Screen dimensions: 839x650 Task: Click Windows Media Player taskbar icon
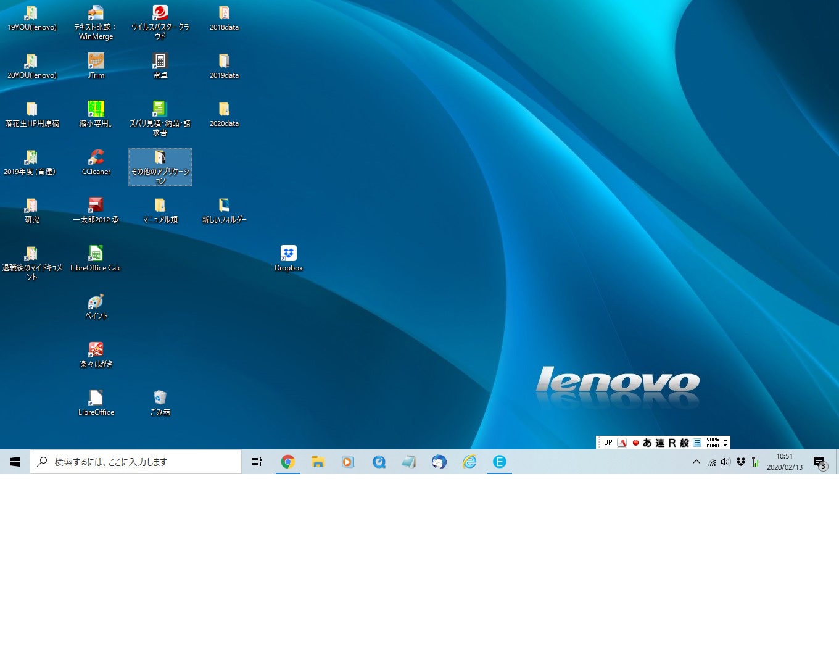pyautogui.click(x=348, y=462)
